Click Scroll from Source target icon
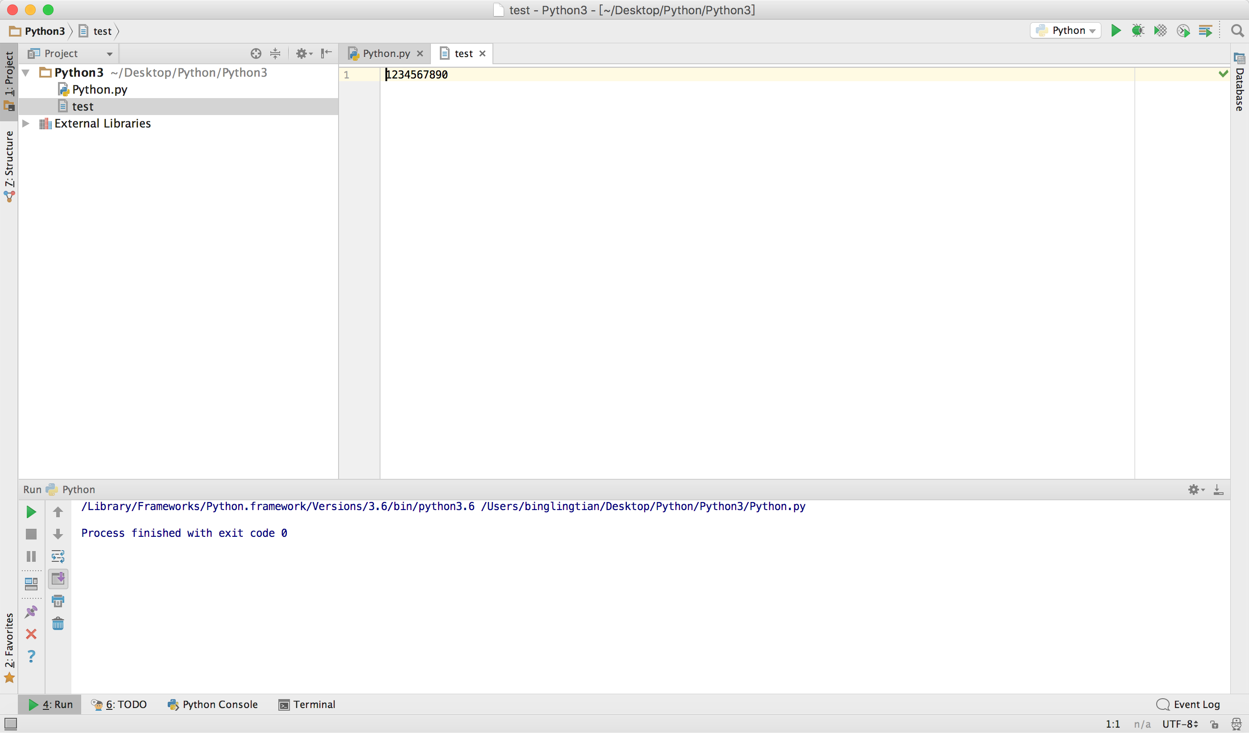This screenshot has width=1249, height=733. tap(256, 54)
